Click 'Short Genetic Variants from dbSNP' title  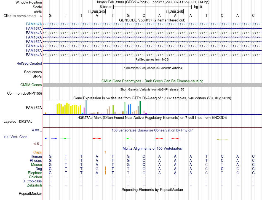click(152, 89)
